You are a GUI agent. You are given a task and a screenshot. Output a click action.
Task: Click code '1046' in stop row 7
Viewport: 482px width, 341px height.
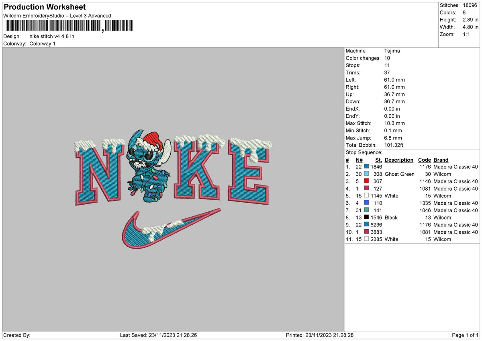[x=425, y=210]
